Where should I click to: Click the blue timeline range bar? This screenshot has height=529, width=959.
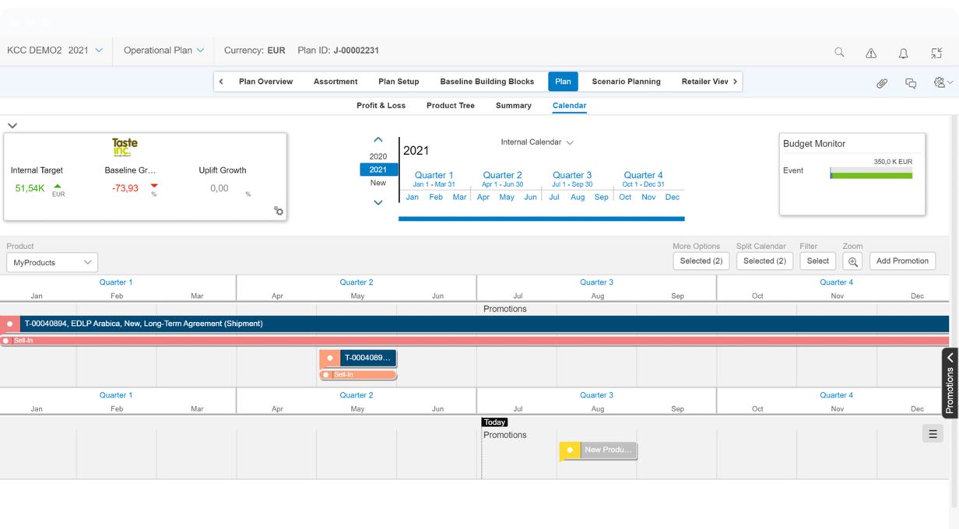coord(541,219)
